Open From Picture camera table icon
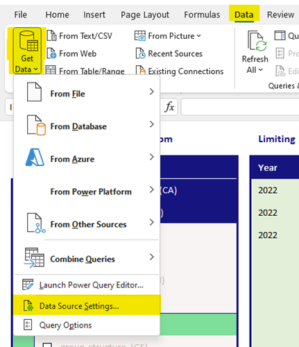 pyautogui.click(x=140, y=36)
